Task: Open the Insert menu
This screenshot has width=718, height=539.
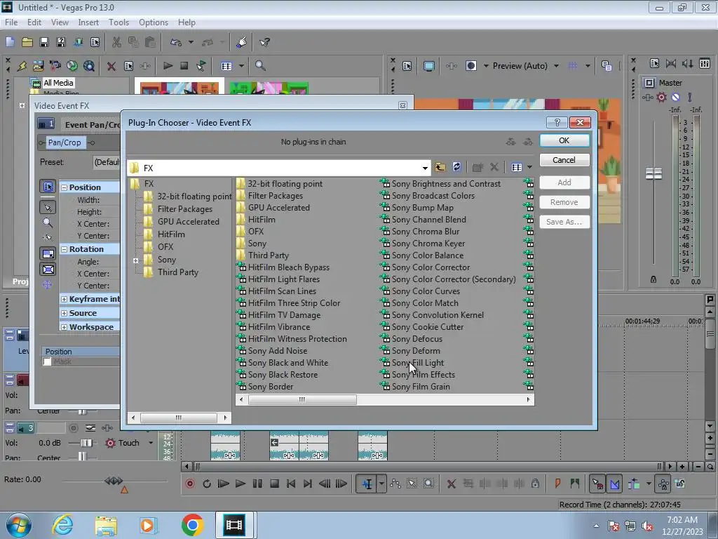Action: pos(88,22)
